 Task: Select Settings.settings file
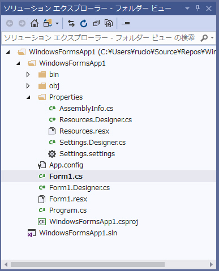pos(87,154)
